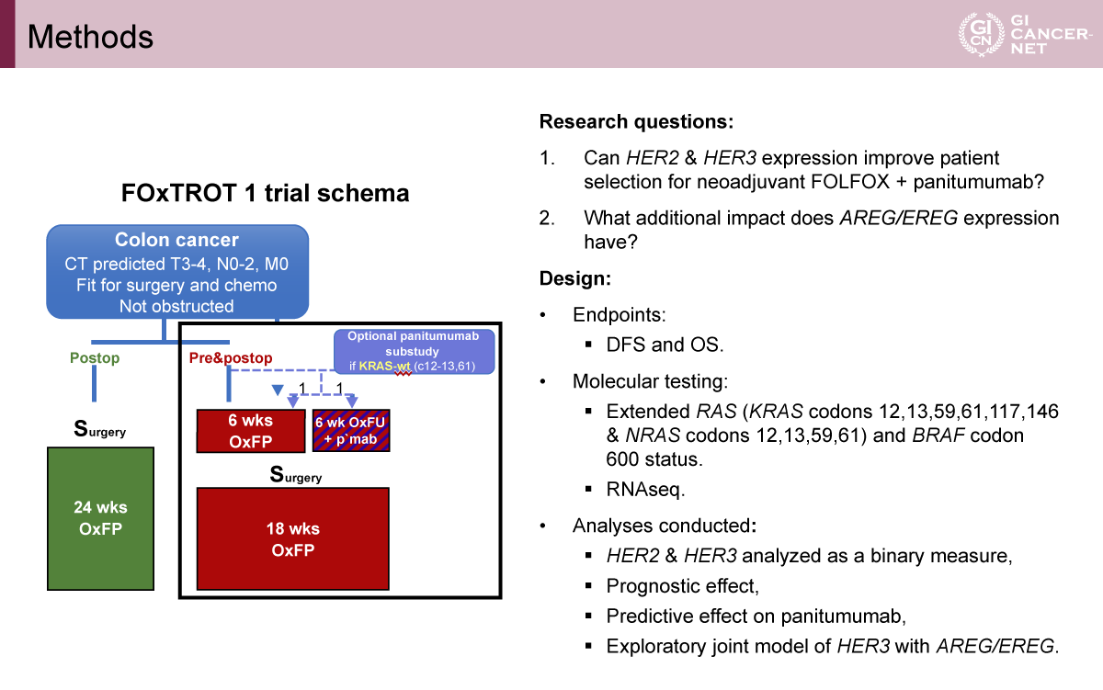Click the FOxTROT 1 trial schema heading
The width and height of the screenshot is (1103, 690).
click(265, 194)
